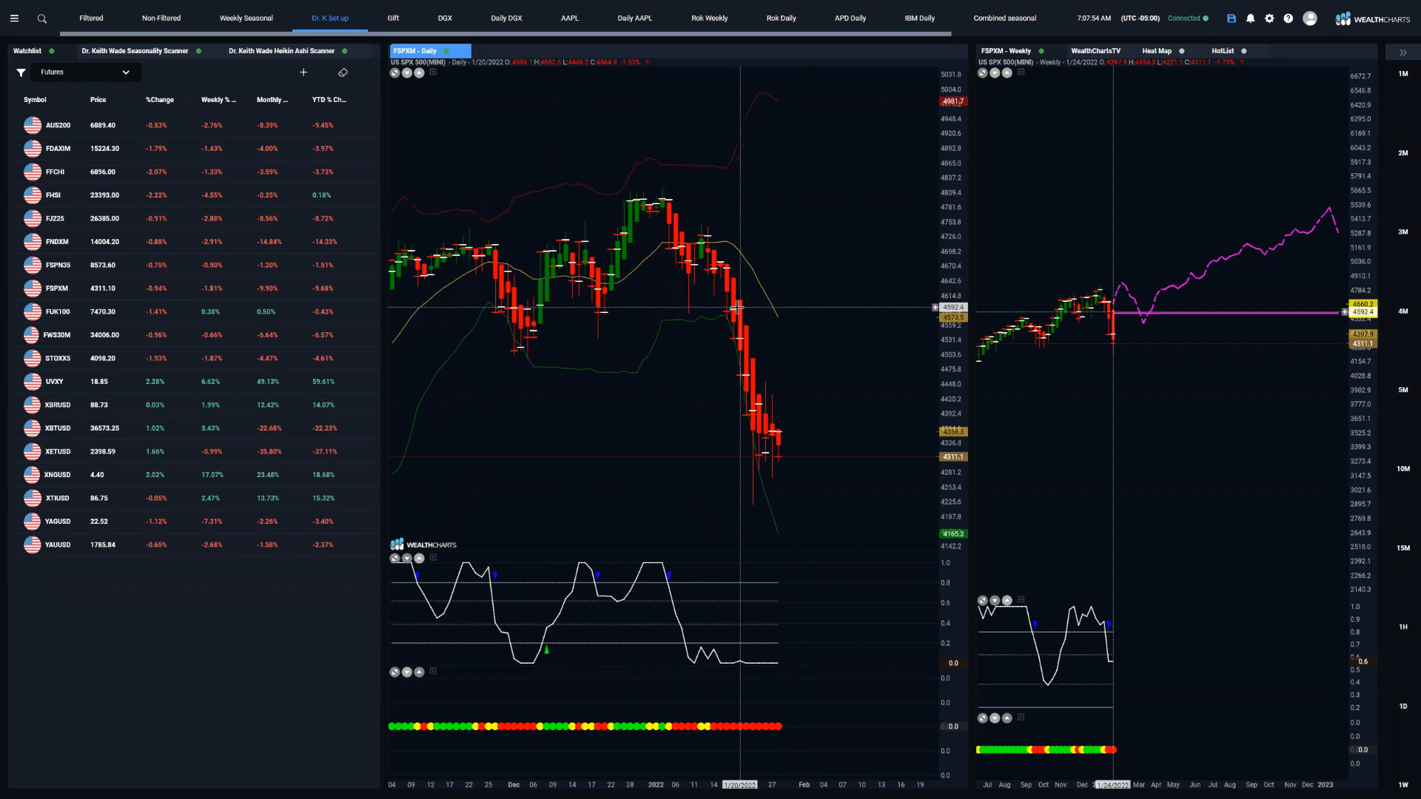Move the daily price pane up

click(420, 73)
